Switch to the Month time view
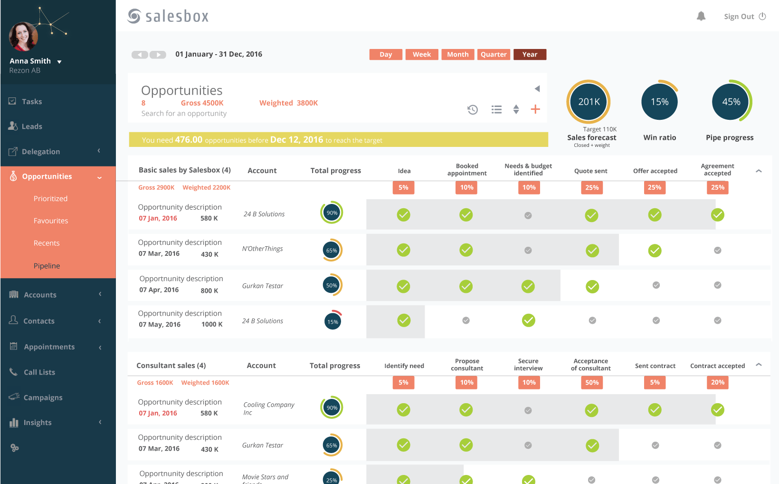The width and height of the screenshot is (779, 484). pyautogui.click(x=457, y=54)
